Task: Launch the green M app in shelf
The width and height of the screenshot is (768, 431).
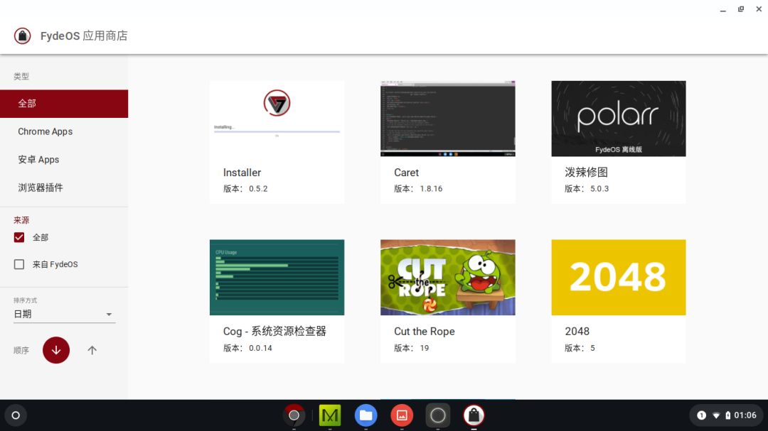Action: click(329, 415)
